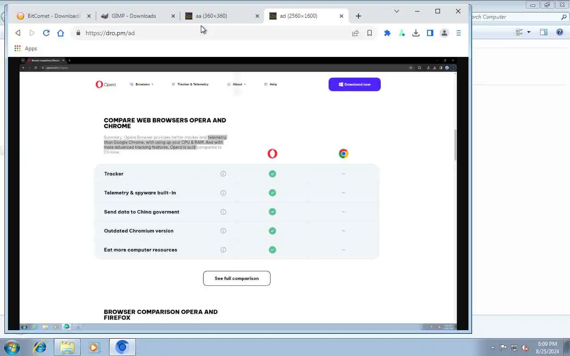Change view icon in Explorer window

(519, 32)
